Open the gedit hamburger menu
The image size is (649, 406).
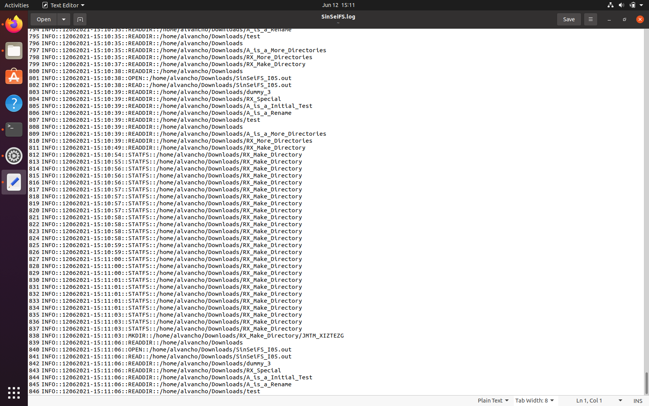590,19
